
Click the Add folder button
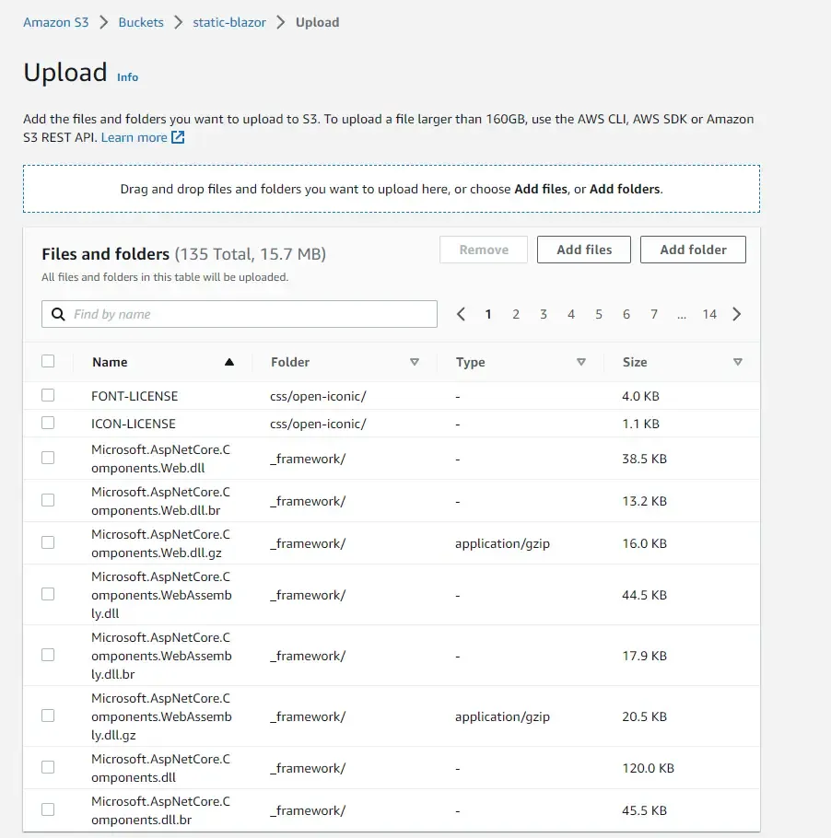click(693, 249)
